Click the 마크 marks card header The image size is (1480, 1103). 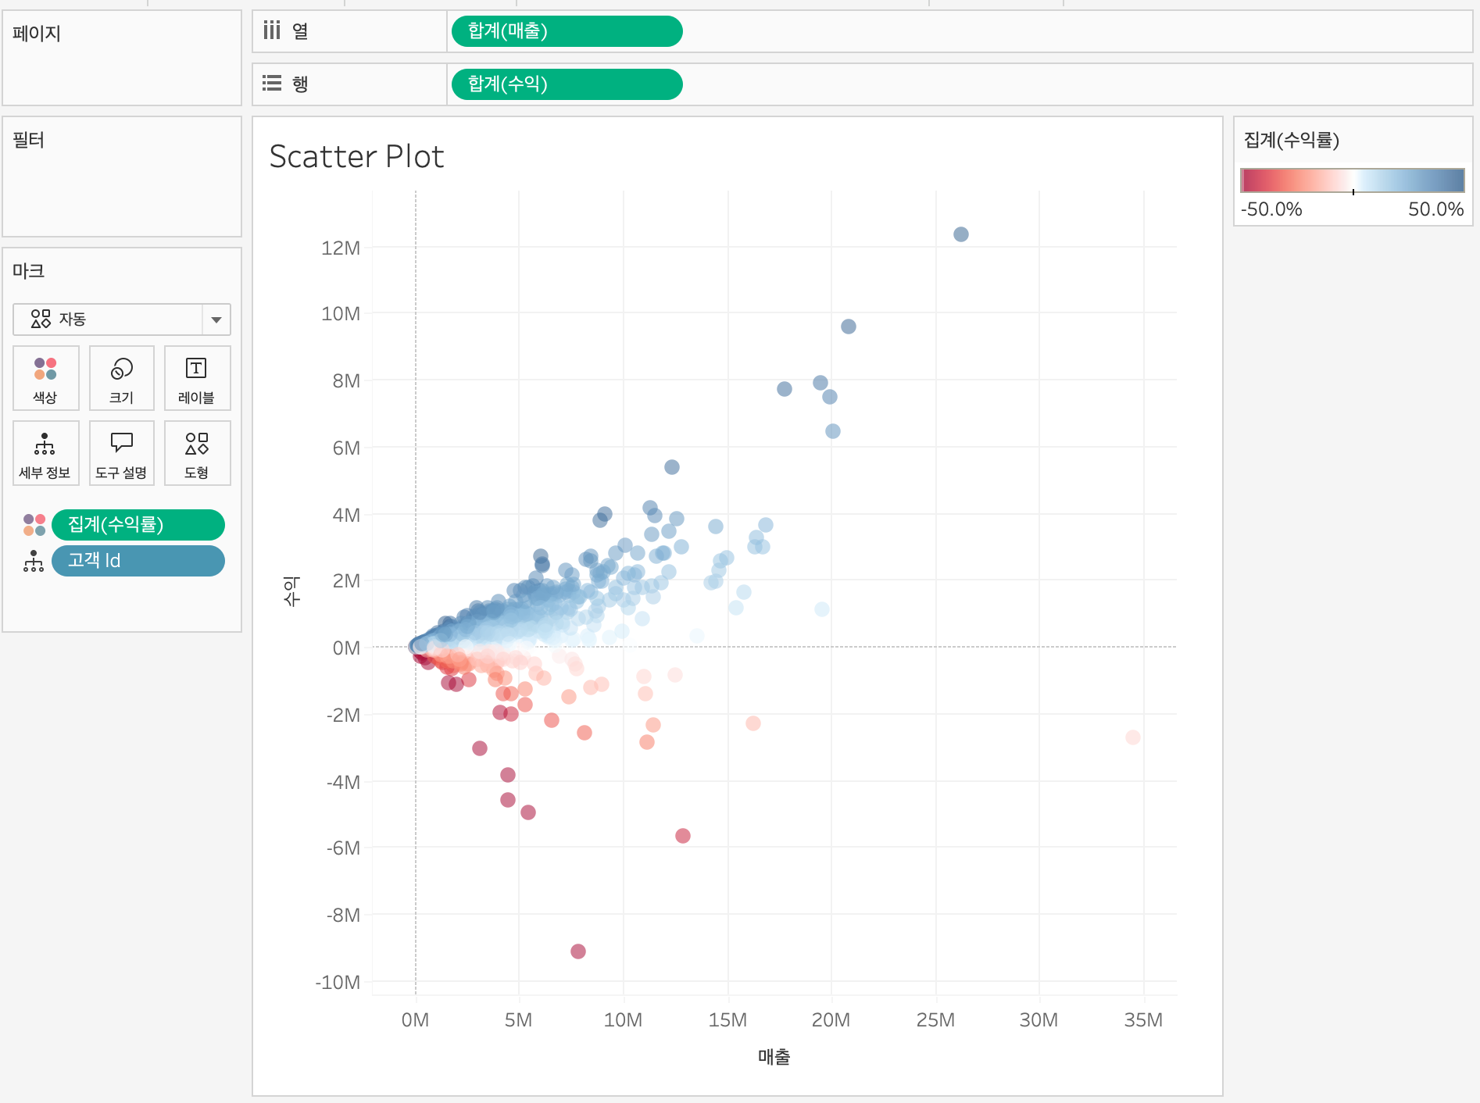tap(29, 271)
